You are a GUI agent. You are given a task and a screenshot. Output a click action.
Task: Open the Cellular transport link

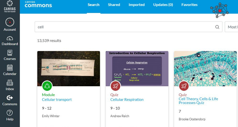coord(57,100)
